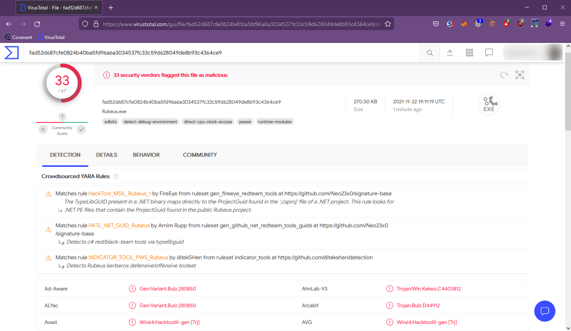The height and width of the screenshot is (331, 571).
Task: Switch to the DETAILS tab
Action: pyautogui.click(x=107, y=155)
